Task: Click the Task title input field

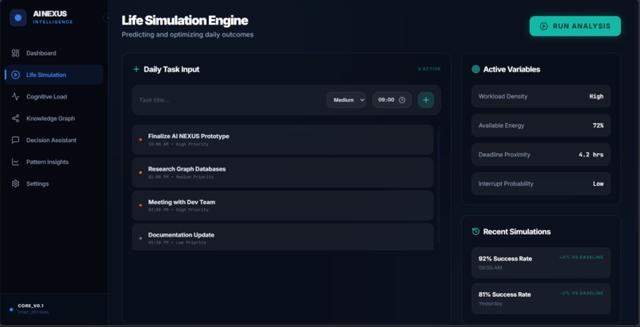Action: click(229, 100)
